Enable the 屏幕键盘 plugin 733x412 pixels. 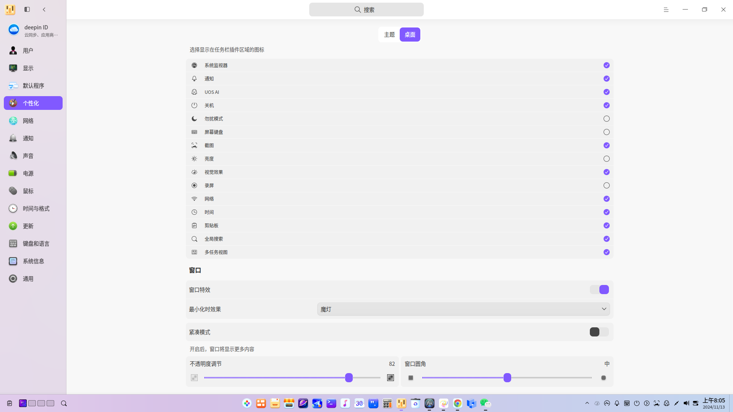[607, 132]
